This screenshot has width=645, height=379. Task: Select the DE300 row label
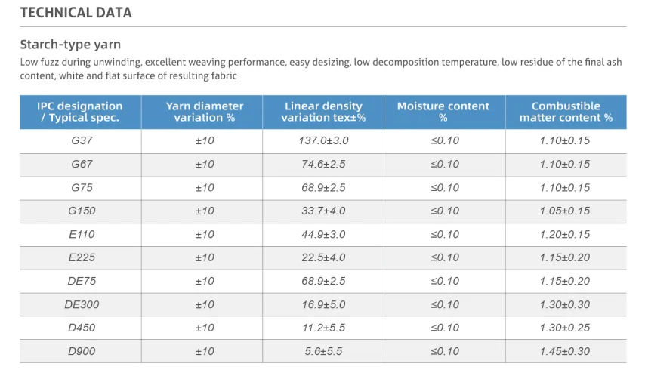pos(82,304)
